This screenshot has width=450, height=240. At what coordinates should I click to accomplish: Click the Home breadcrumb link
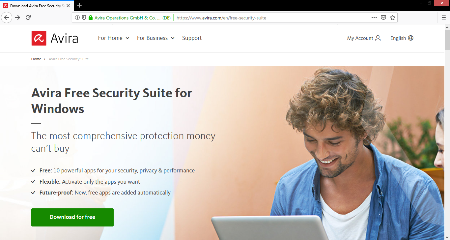coord(36,59)
